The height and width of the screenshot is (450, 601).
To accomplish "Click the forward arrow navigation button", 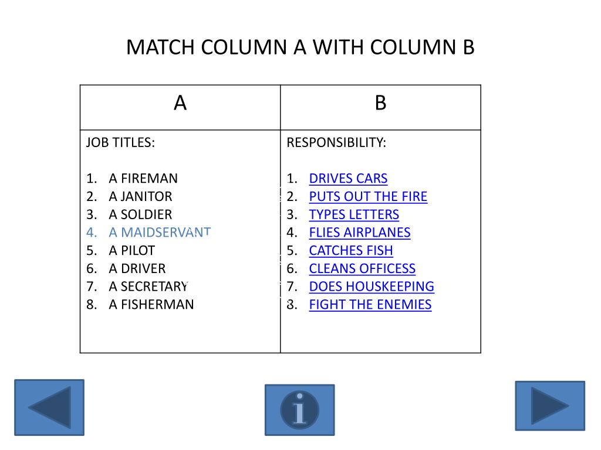I will coord(550,406).
